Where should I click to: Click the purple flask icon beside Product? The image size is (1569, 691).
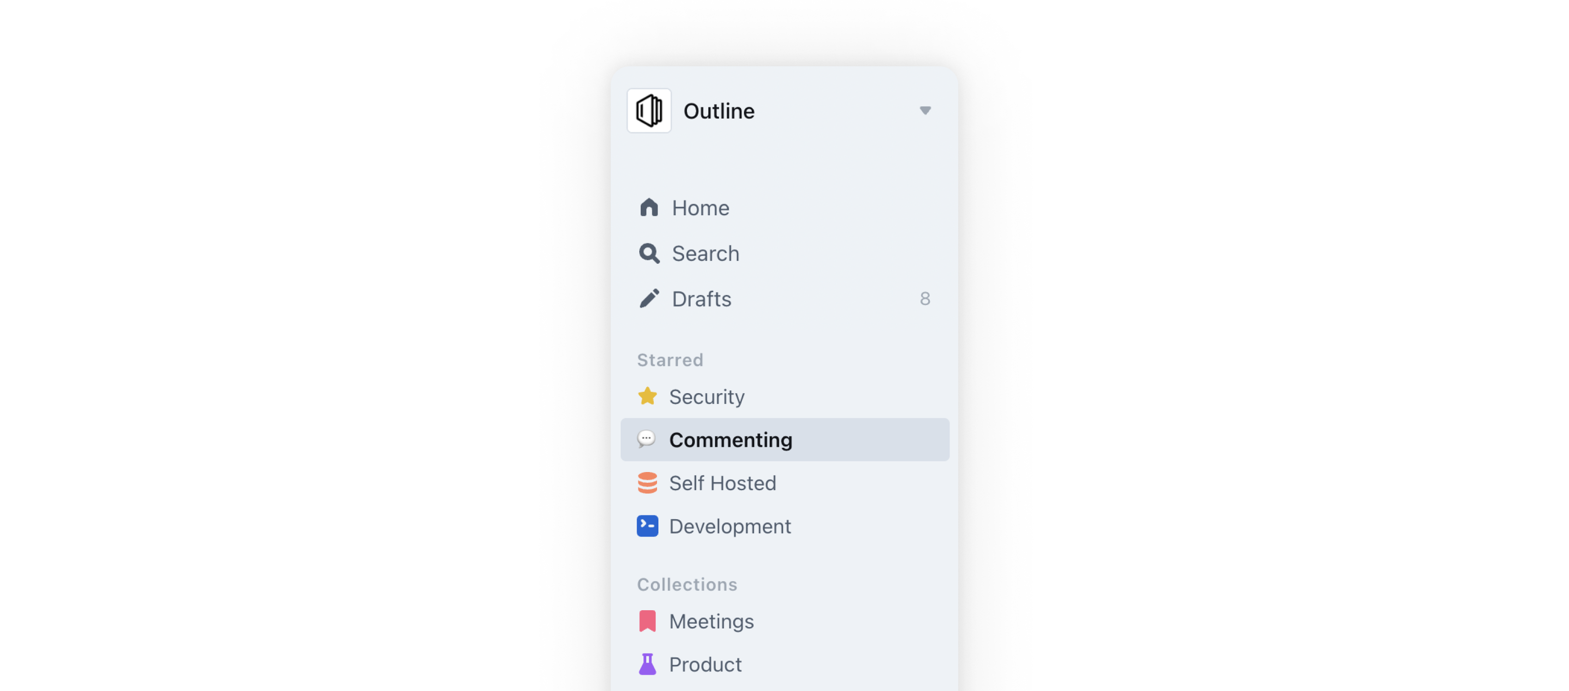pos(648,665)
